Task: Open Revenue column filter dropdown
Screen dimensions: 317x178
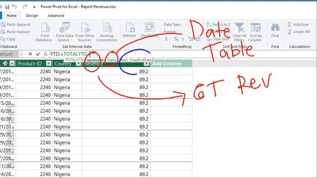Action: tap(147, 64)
